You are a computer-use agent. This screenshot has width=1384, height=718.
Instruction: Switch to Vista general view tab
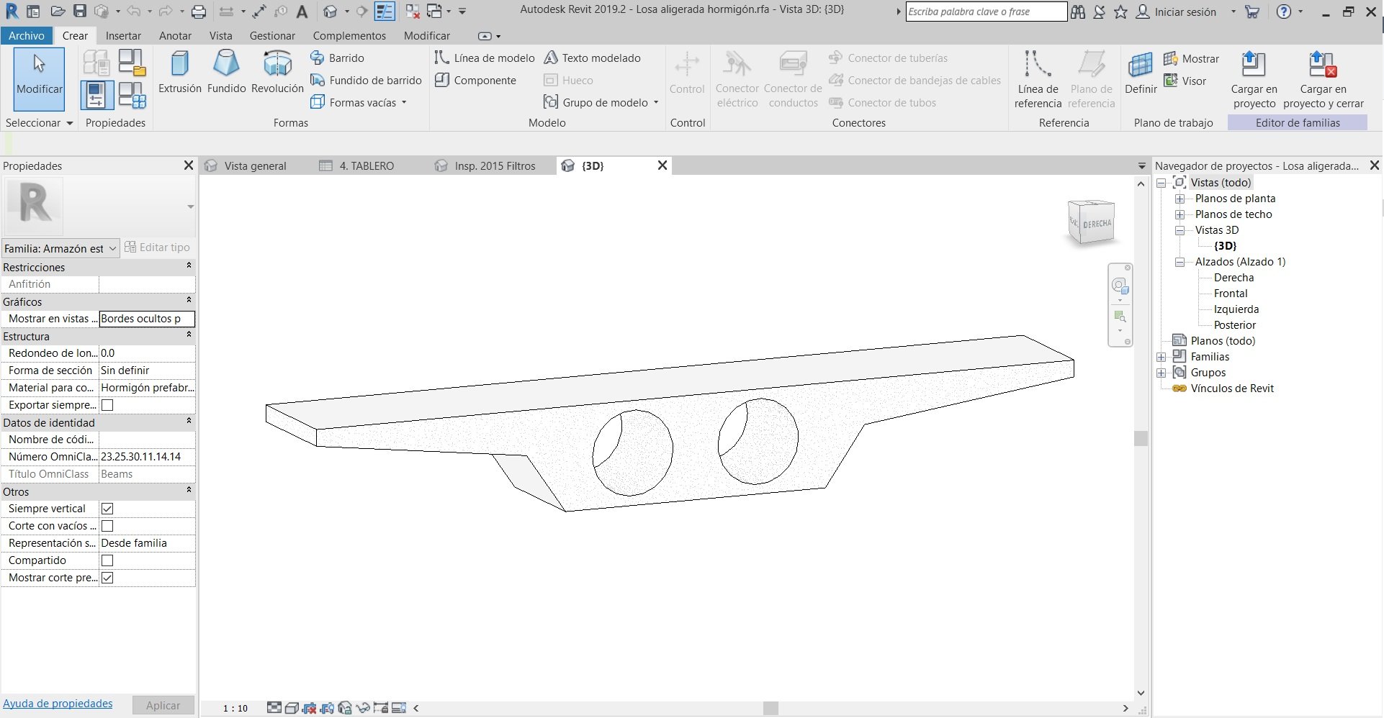(x=255, y=165)
